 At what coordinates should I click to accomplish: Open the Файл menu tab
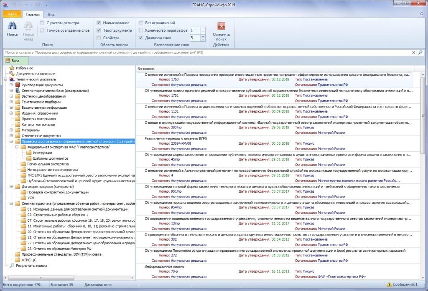point(12,14)
